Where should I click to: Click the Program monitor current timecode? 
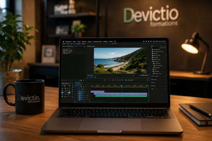(x=90, y=75)
